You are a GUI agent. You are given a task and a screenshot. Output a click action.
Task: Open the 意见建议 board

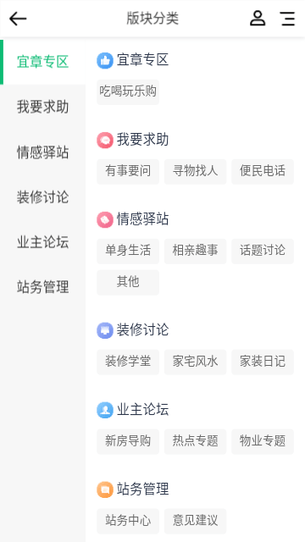pos(196,521)
